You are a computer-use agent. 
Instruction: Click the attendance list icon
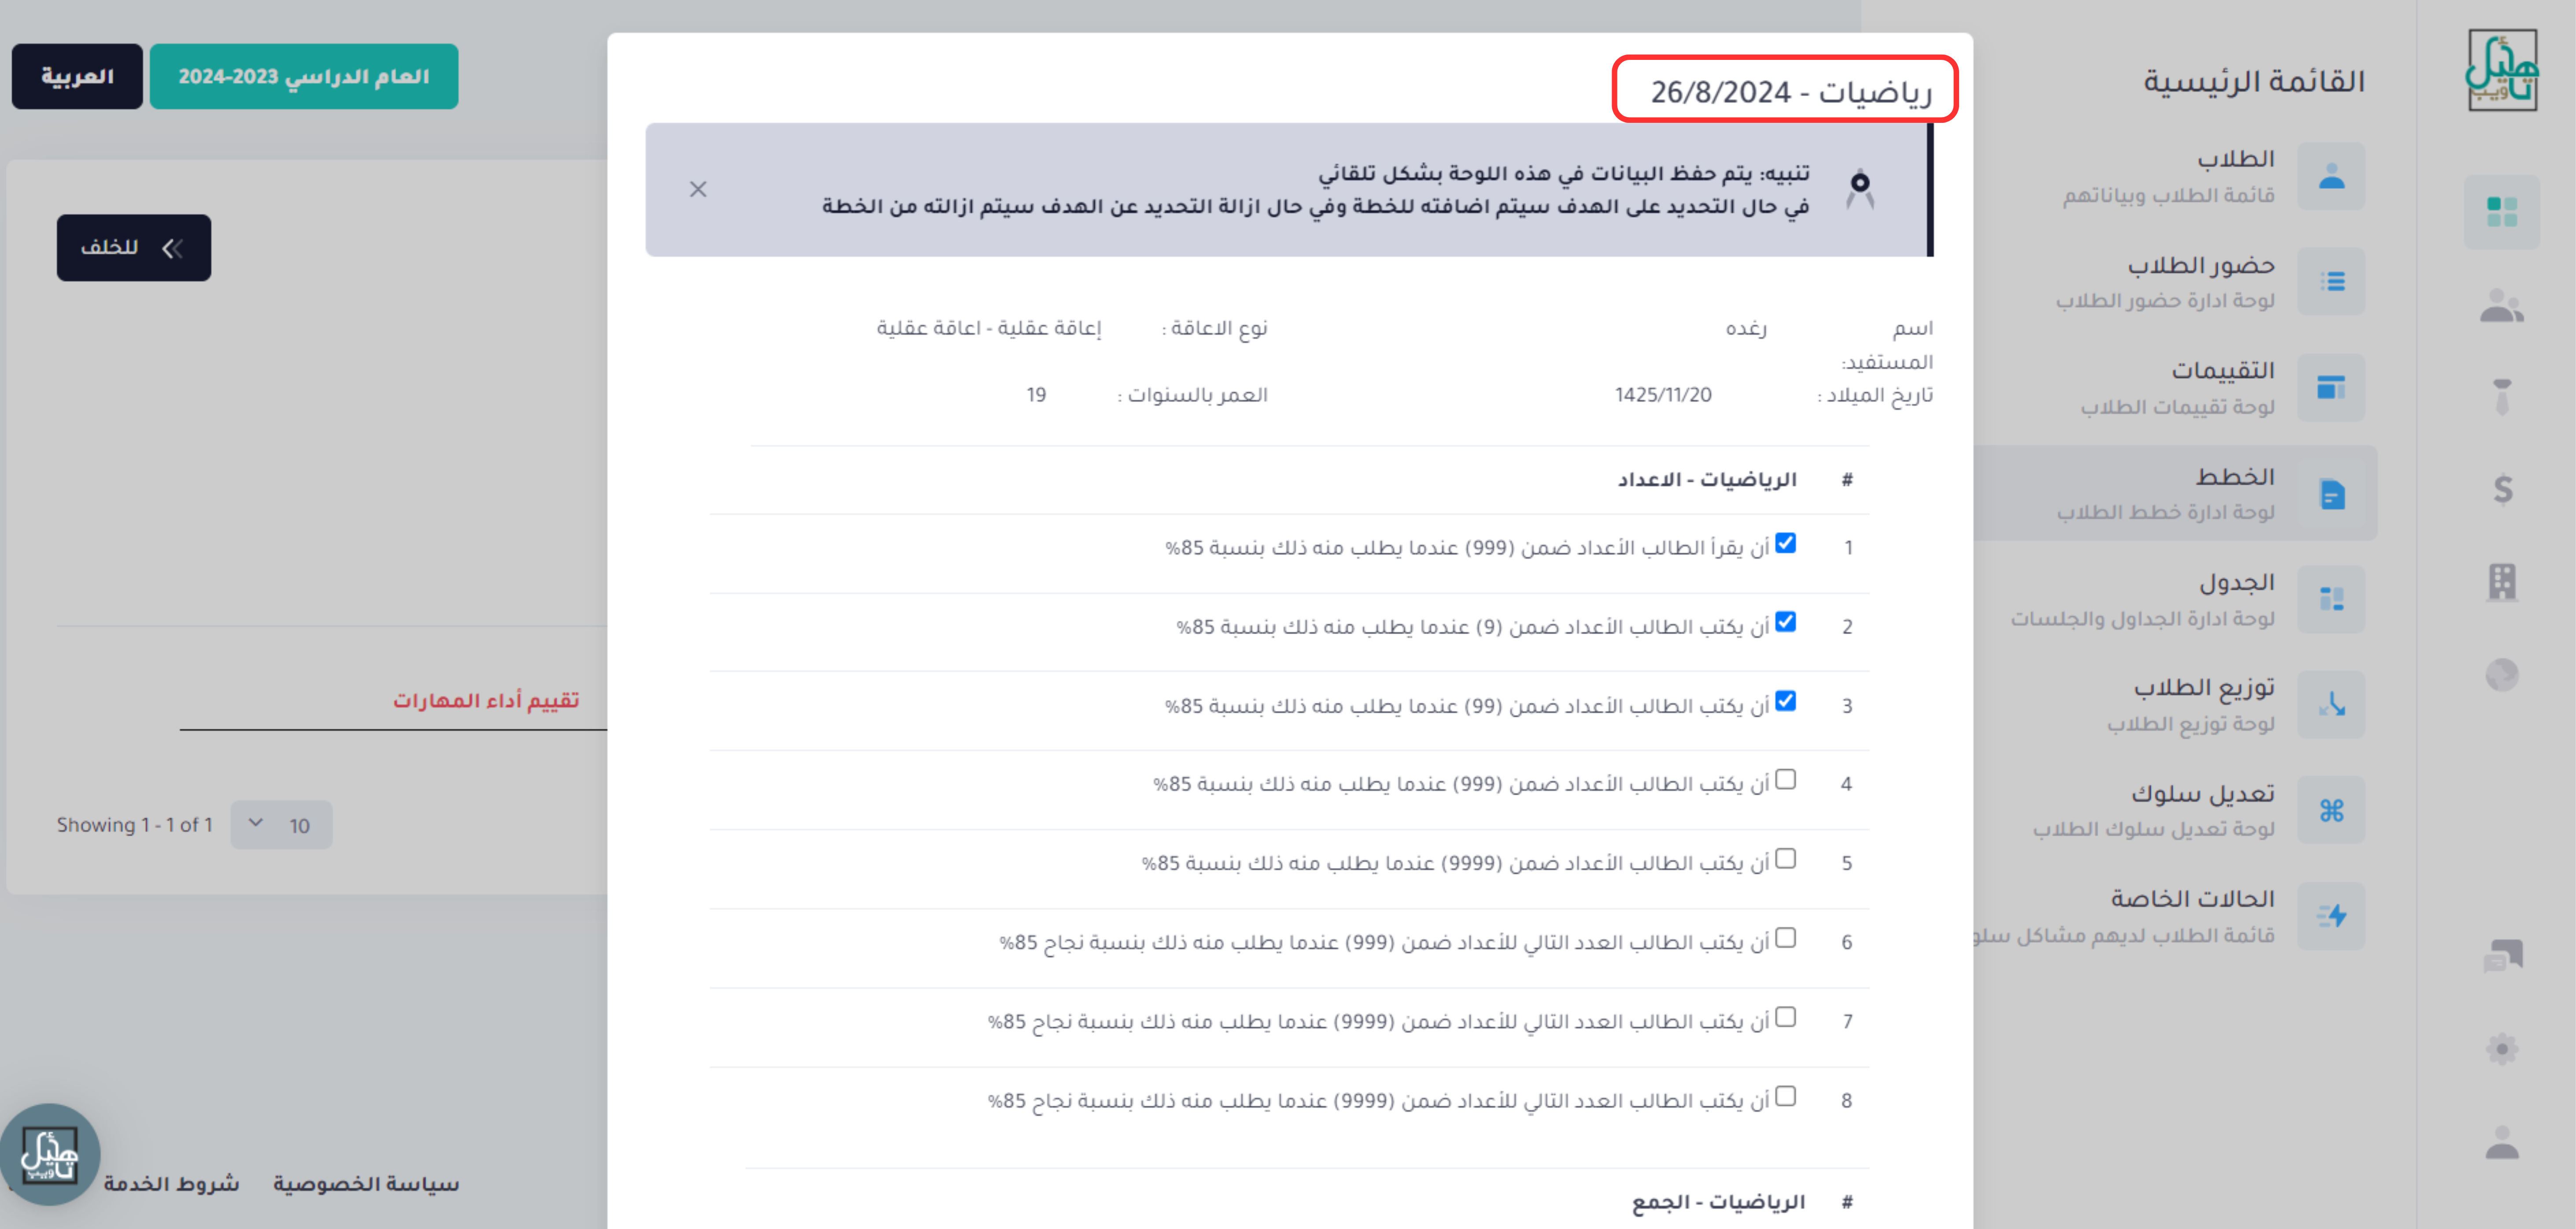coord(2331,282)
